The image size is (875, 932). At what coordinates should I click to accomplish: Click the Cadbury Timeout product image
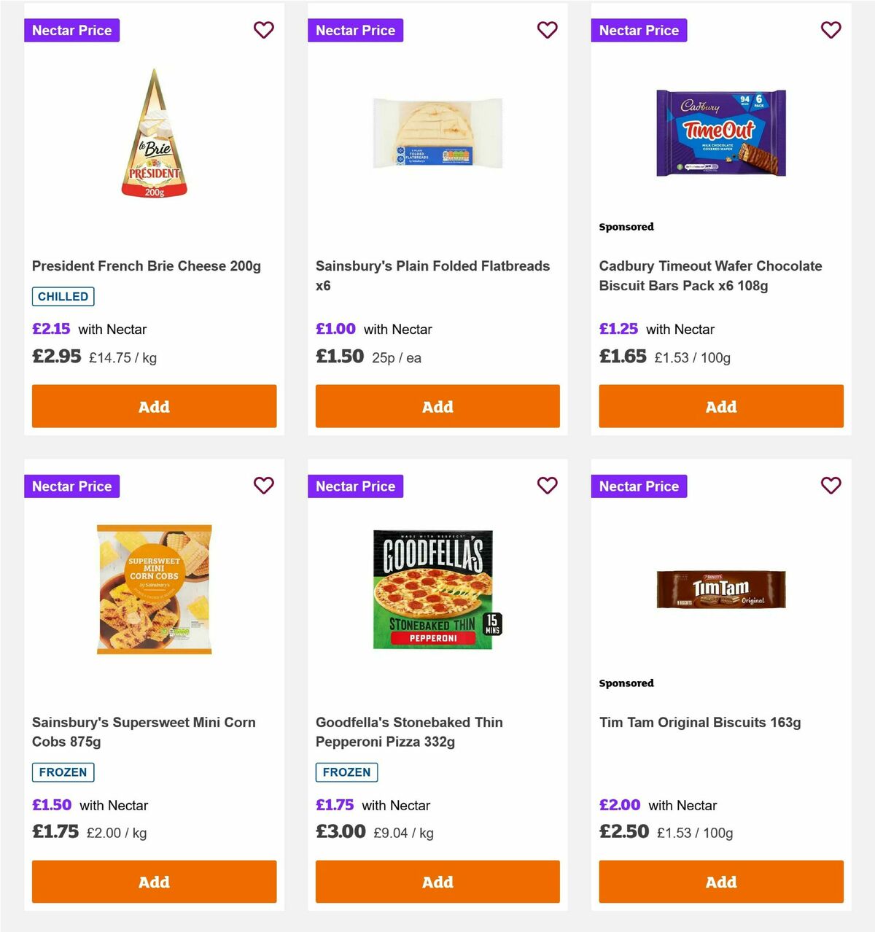720,132
